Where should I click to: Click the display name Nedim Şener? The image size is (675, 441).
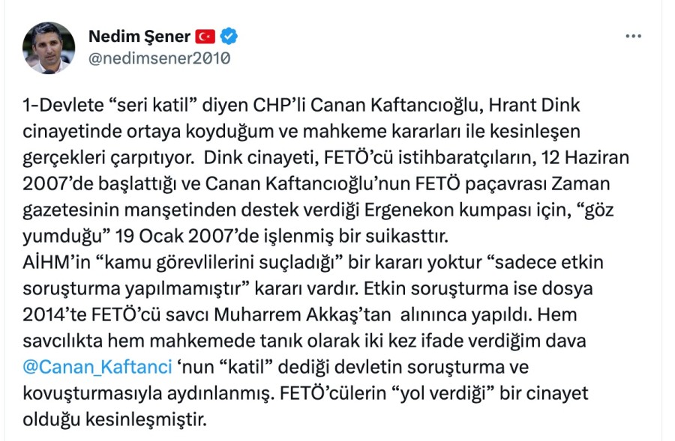[139, 36]
